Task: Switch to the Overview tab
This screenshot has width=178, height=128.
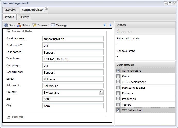Action: [11, 10]
